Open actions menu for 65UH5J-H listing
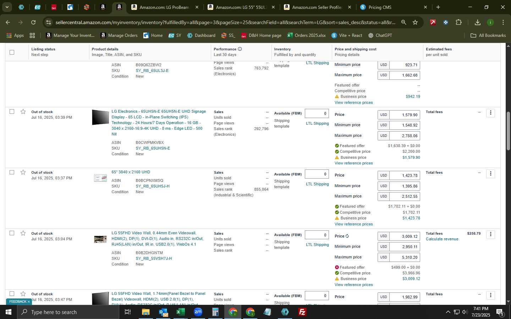The width and height of the screenshot is (511, 319). pyautogui.click(x=490, y=174)
